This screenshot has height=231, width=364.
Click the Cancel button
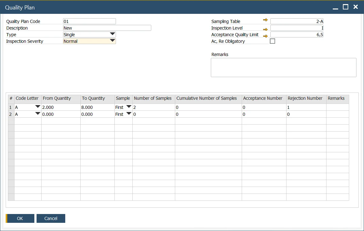click(51, 218)
